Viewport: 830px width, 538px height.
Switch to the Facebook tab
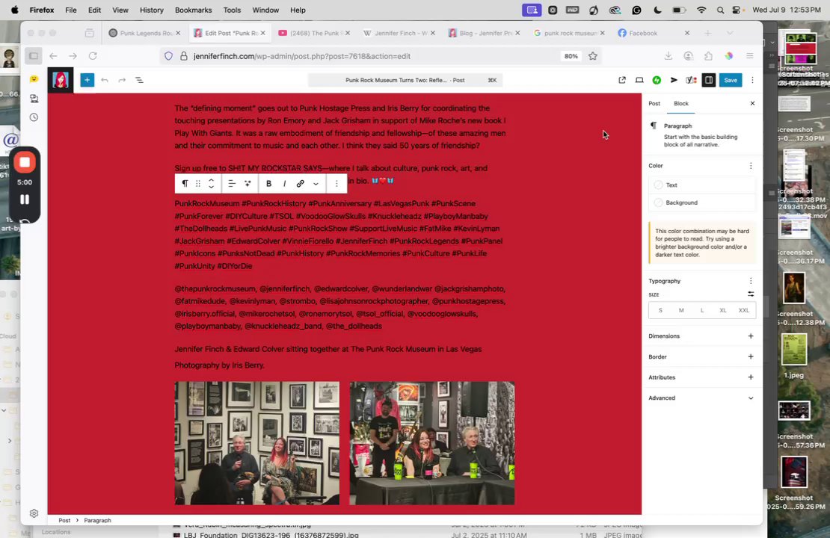pos(654,33)
